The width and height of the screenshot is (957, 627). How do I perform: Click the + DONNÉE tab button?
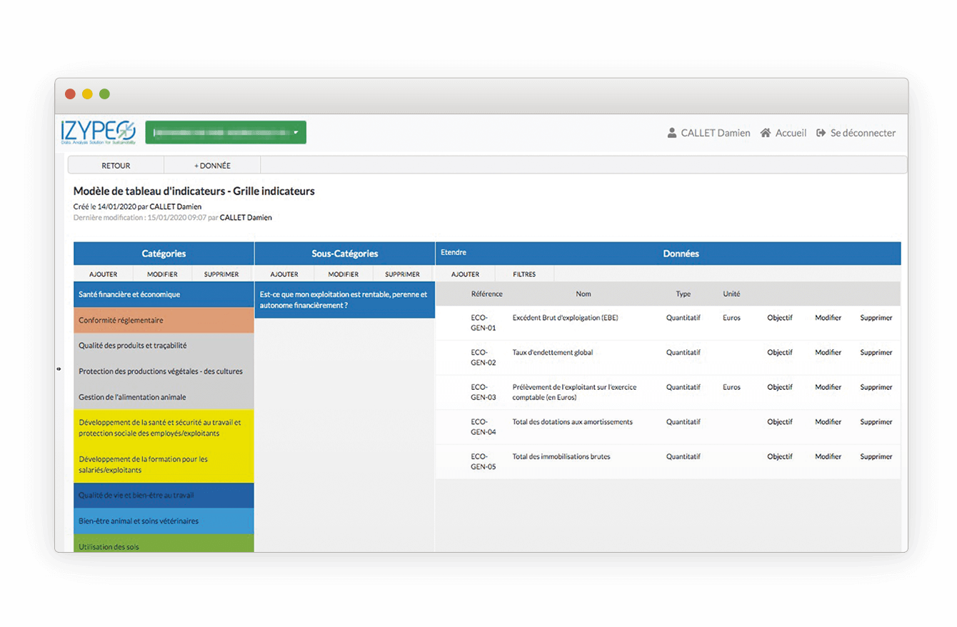point(212,165)
